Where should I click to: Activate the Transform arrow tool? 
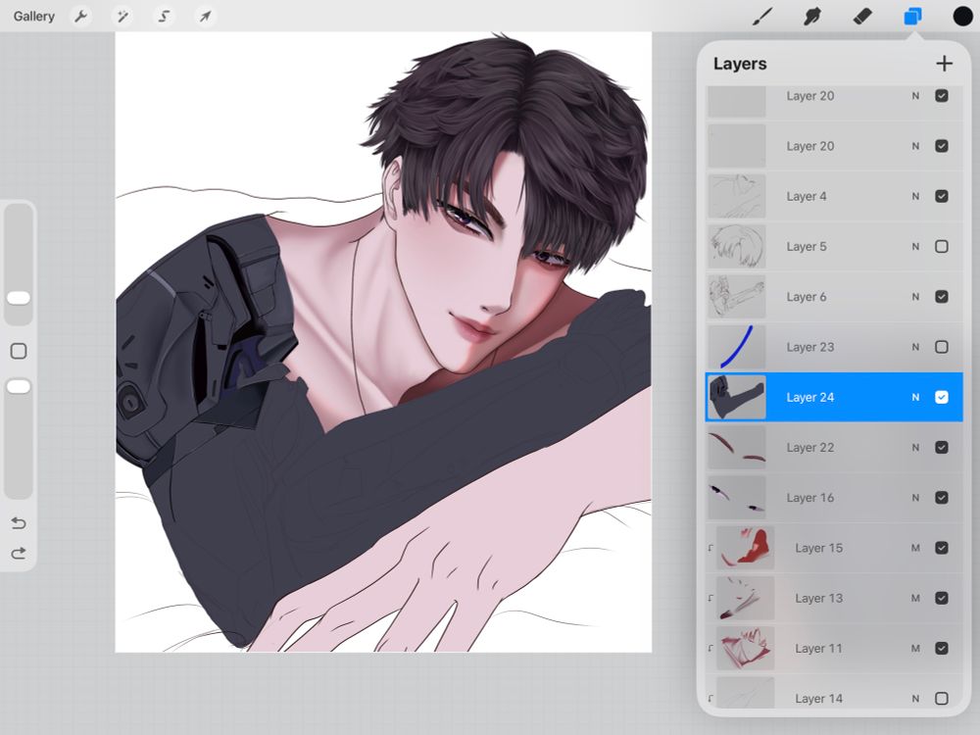click(x=205, y=17)
